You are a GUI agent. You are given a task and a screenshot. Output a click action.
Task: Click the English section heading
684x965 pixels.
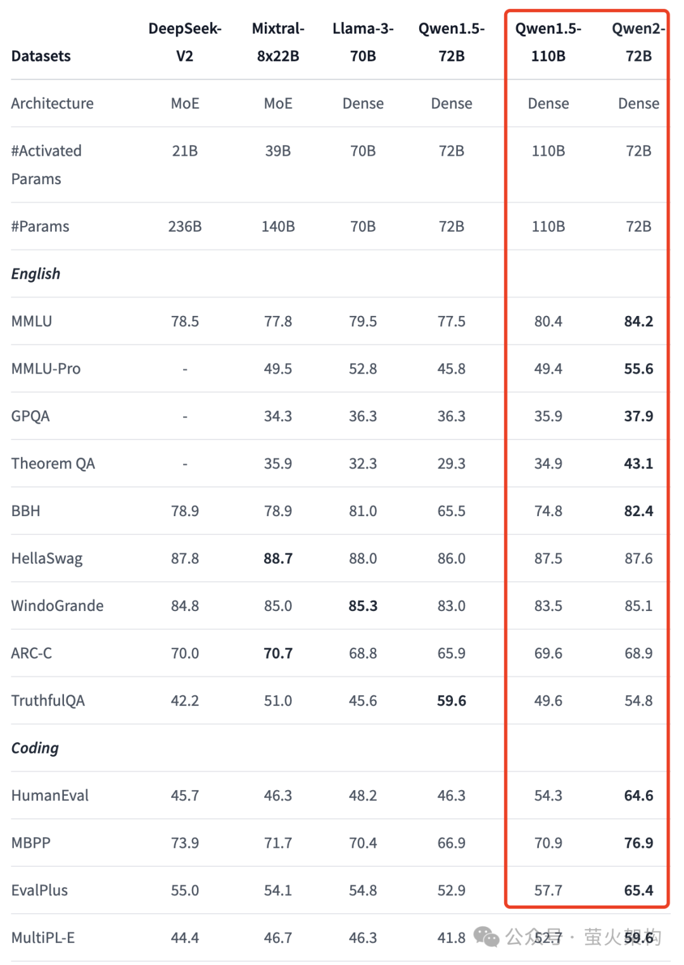pyautogui.click(x=36, y=274)
